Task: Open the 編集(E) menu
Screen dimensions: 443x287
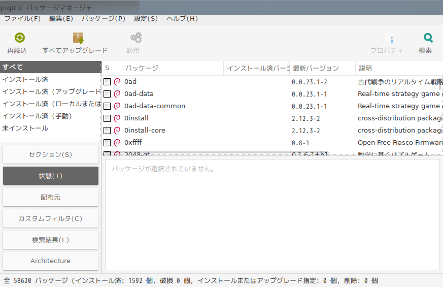Action: coord(61,19)
